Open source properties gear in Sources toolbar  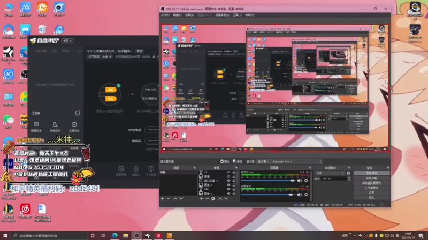(x=213, y=199)
